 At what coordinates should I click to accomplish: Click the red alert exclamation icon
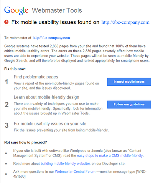pyautogui.click(x=6, y=22)
